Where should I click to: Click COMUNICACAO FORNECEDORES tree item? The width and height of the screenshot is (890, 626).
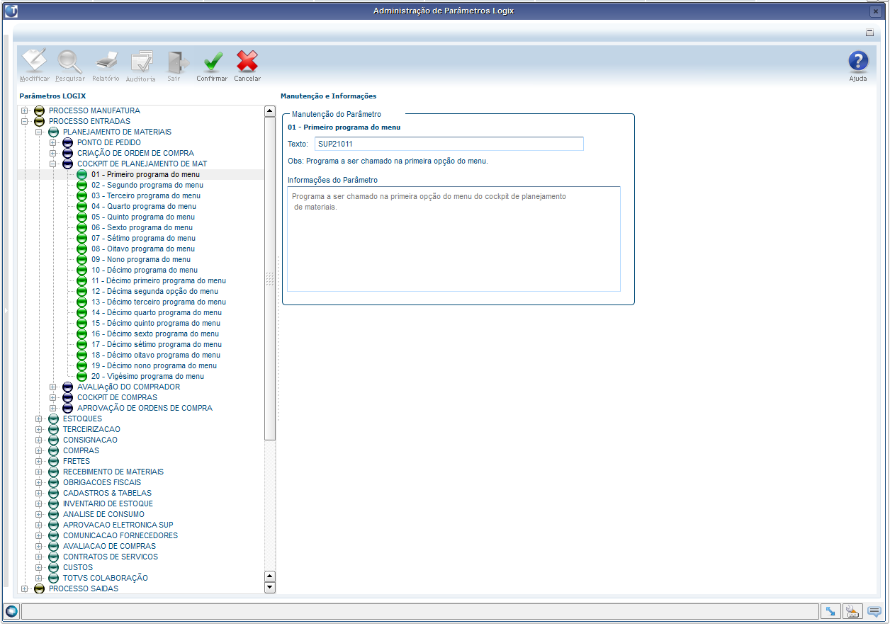[120, 536]
